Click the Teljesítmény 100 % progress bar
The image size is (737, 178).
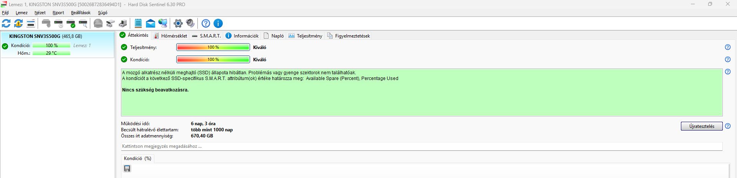pyautogui.click(x=213, y=47)
